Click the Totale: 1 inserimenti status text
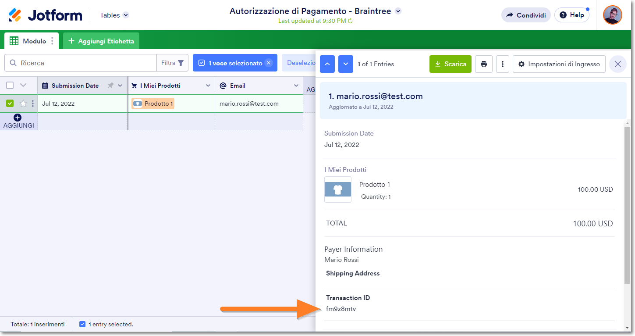 pyautogui.click(x=38, y=324)
